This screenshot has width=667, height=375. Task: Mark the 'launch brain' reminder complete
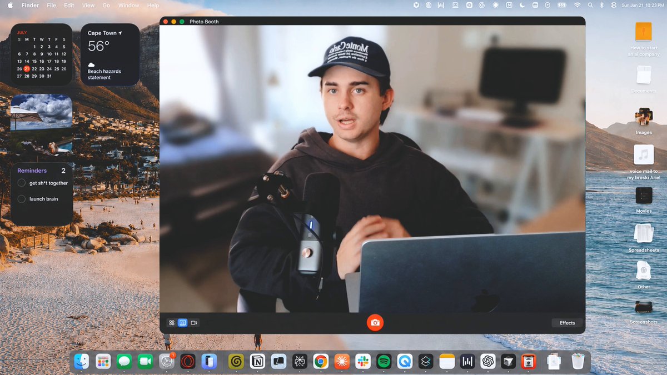[22, 199]
